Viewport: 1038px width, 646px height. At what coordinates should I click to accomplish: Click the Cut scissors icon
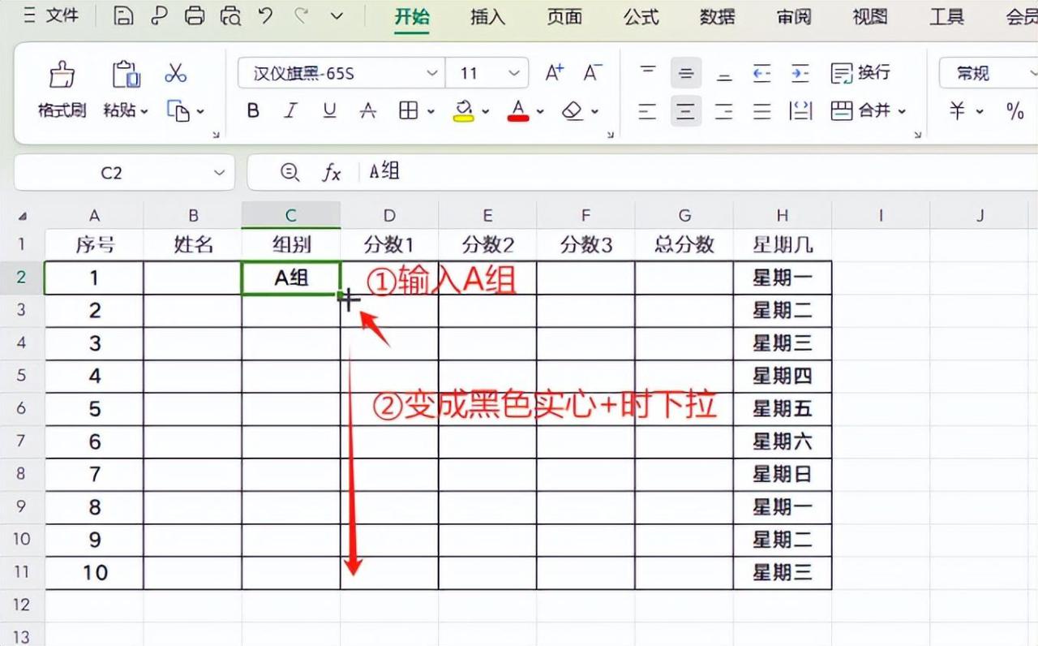pyautogui.click(x=175, y=73)
